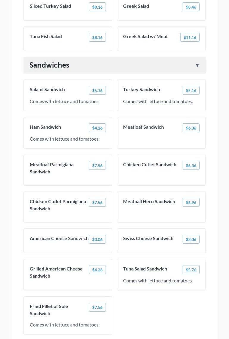Open the Sliced Turkey Salad item title
Viewport: 229px width, 339px height.
(x=50, y=6)
